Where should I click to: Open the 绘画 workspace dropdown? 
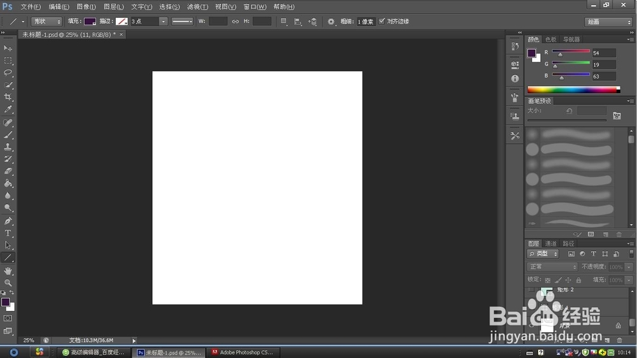click(x=608, y=22)
